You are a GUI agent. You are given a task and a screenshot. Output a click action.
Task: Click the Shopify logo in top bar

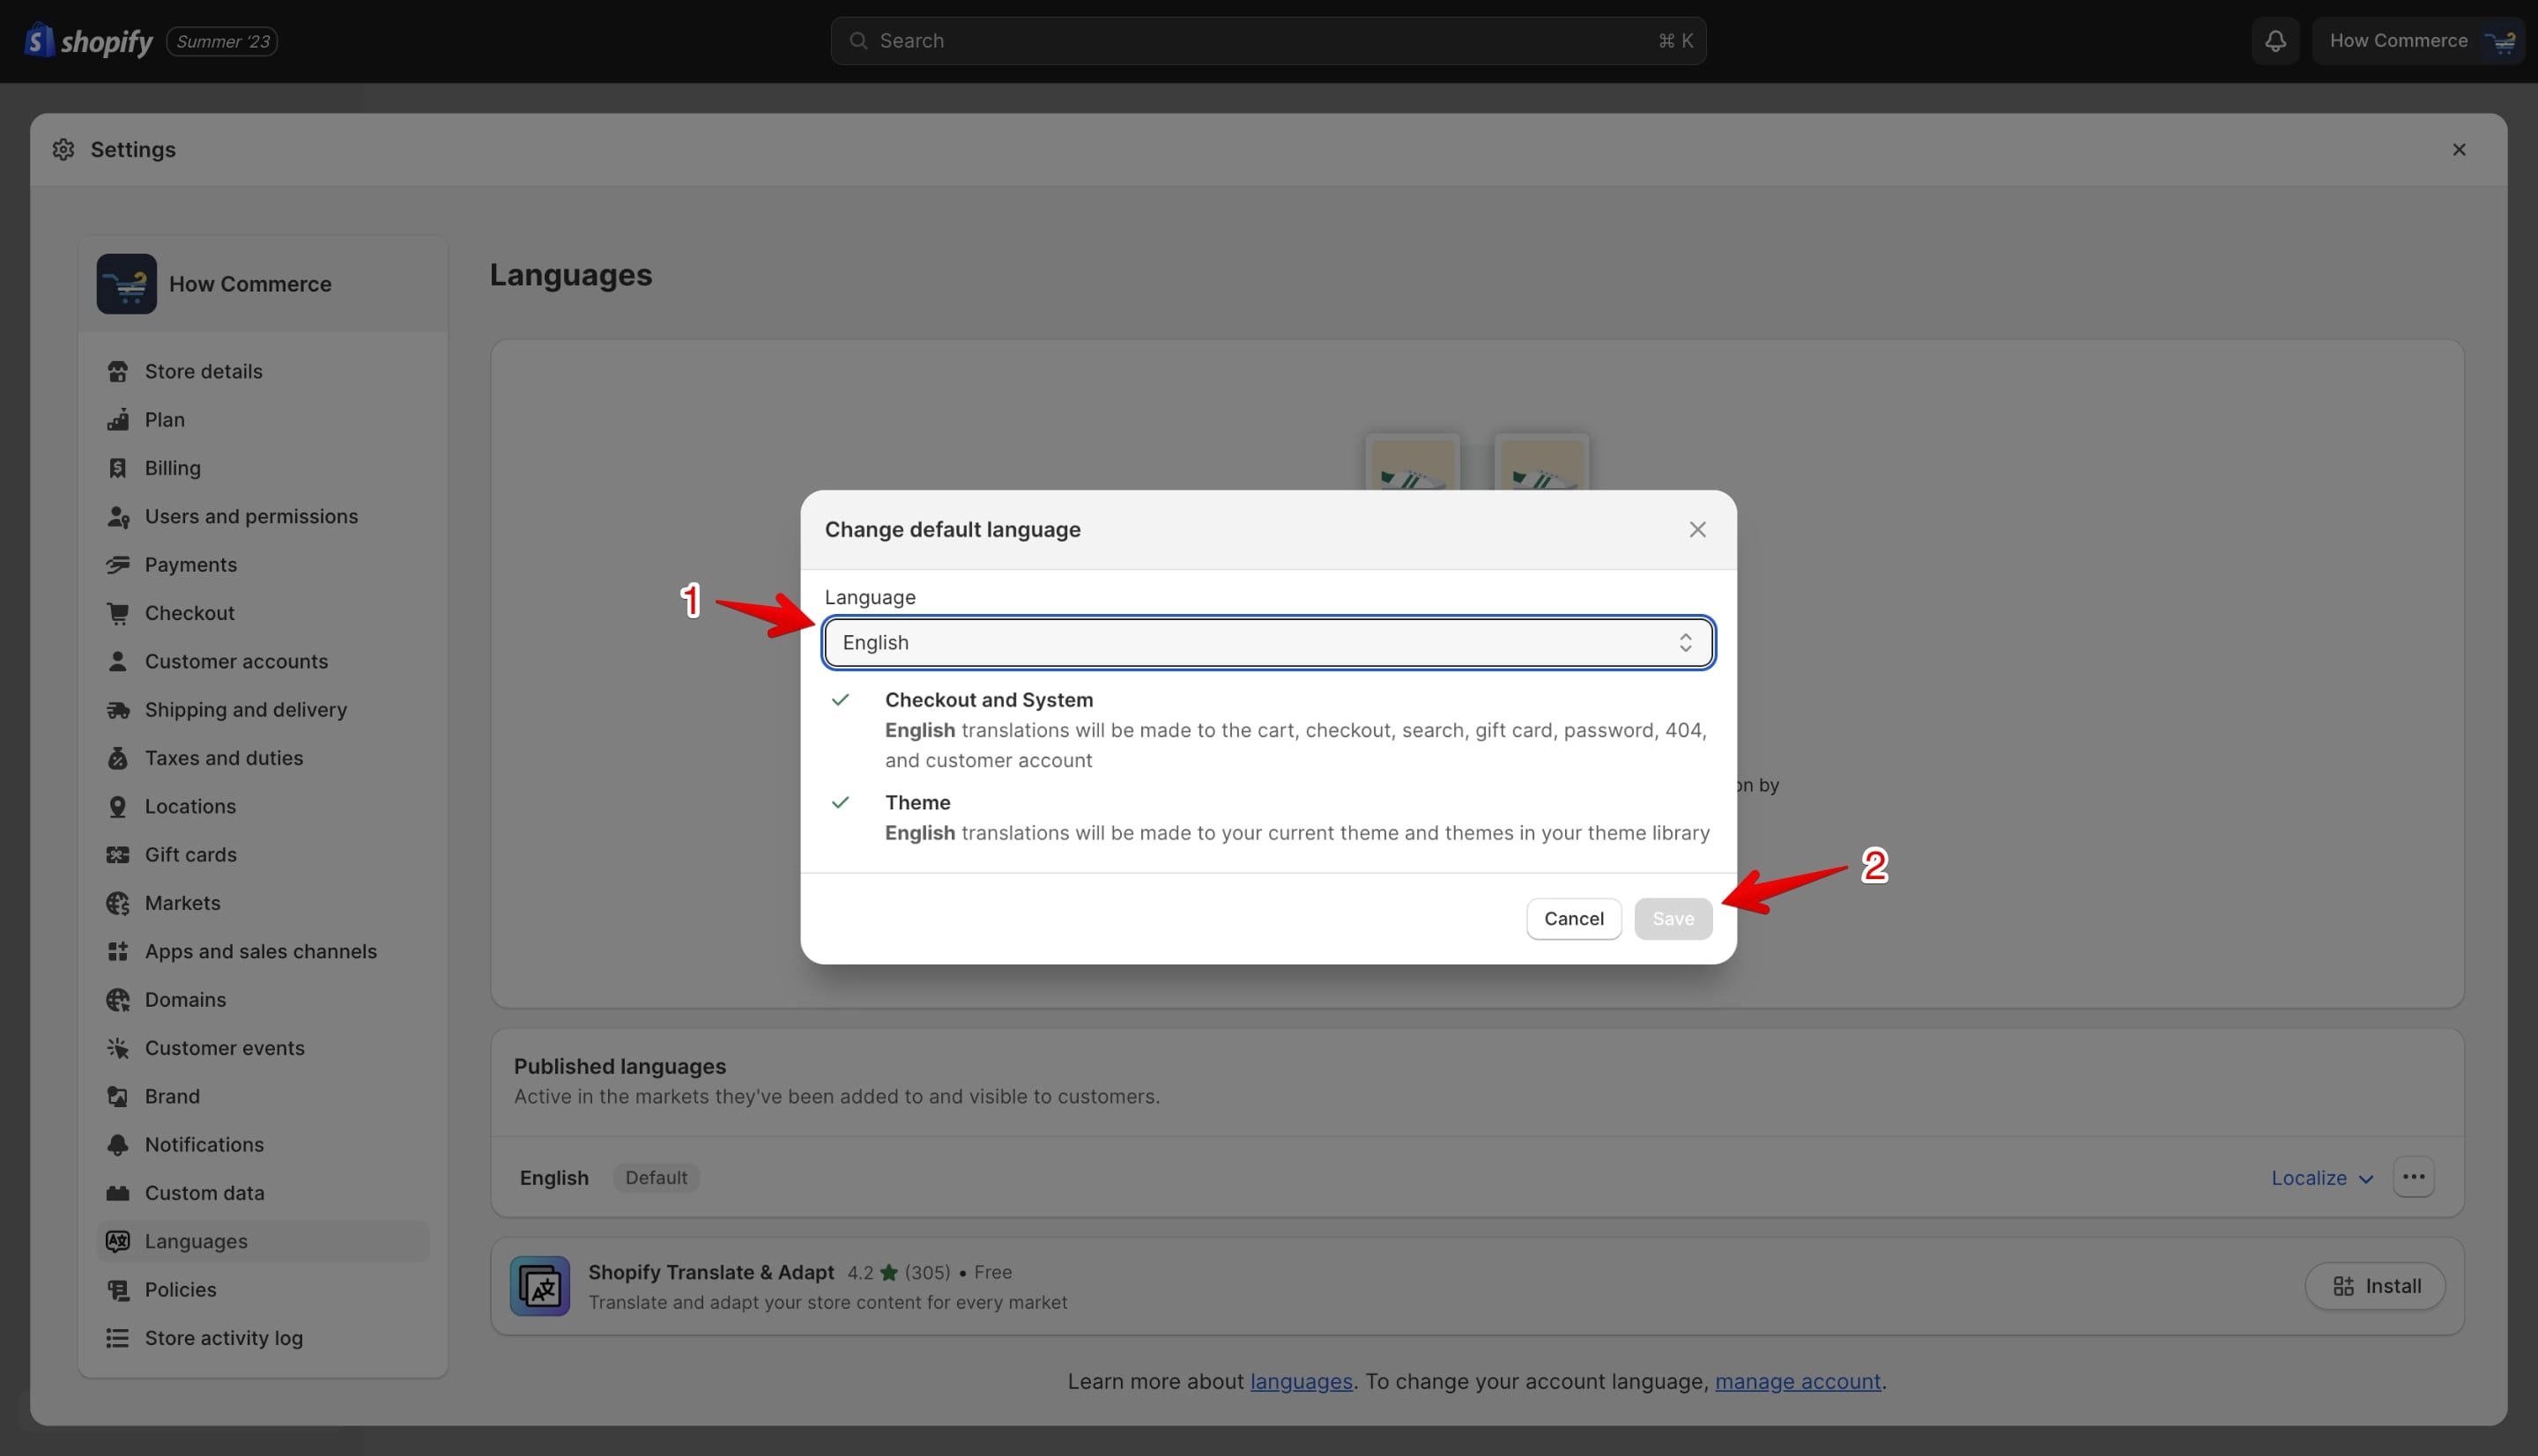pos(88,41)
